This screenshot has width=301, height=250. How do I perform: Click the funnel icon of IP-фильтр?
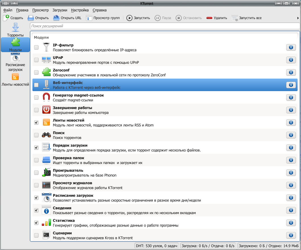[46, 47]
